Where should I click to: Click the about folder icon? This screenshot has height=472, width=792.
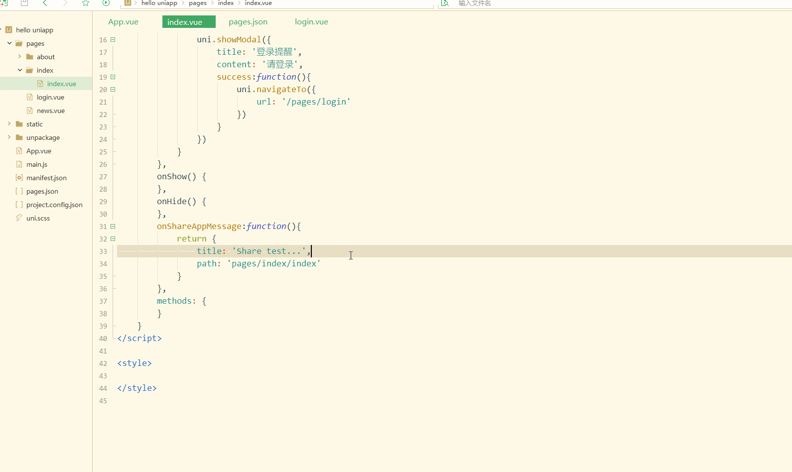point(29,57)
